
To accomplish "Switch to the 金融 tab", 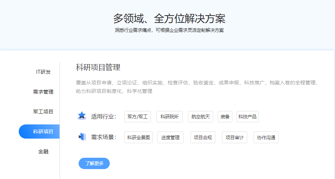I will pos(43,151).
